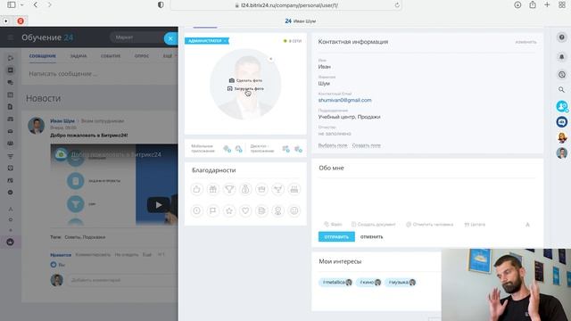
Task: Click the search field in Обучение 24 header
Action: (137, 37)
